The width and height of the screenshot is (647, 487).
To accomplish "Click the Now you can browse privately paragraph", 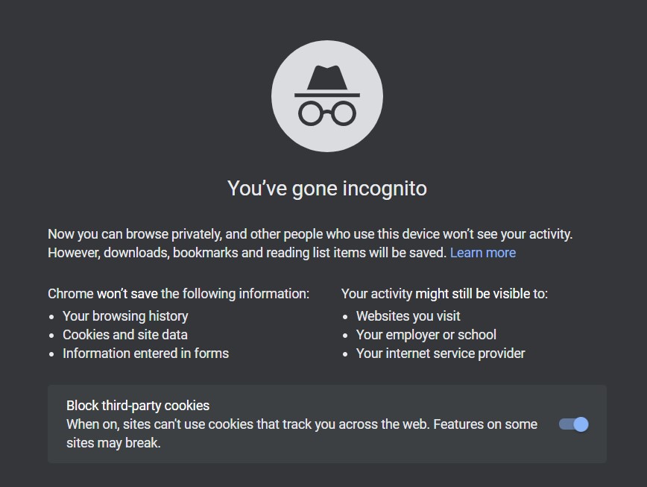I will point(310,234).
